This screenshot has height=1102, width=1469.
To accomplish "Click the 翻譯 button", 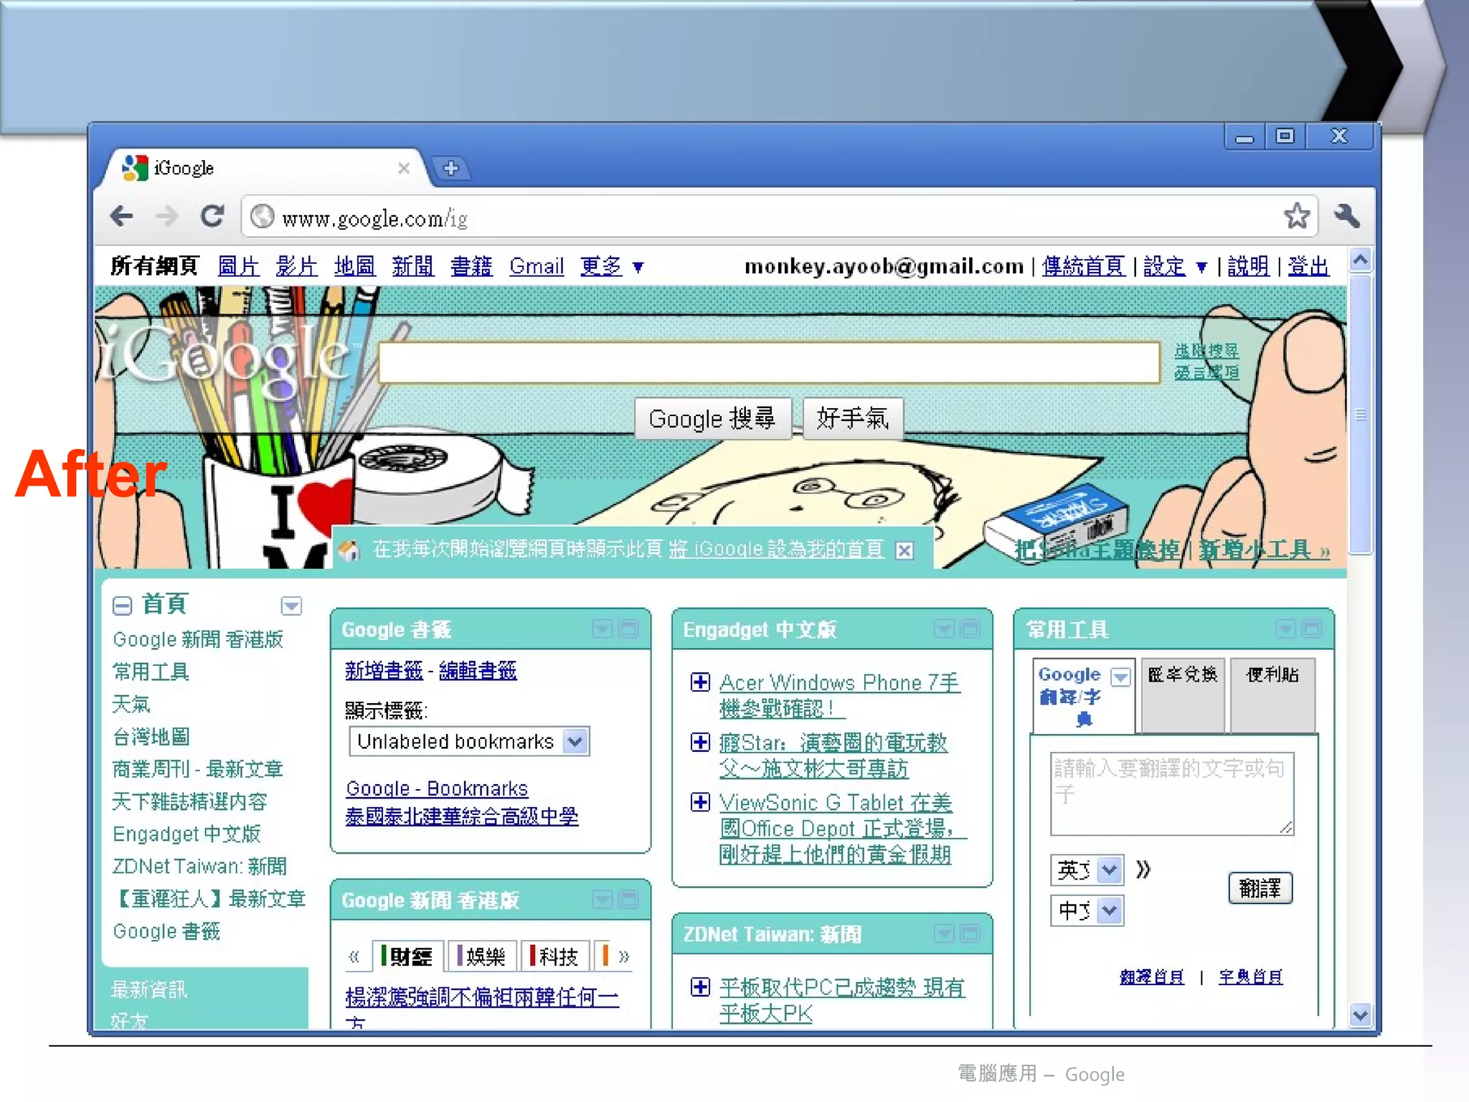I will [x=1260, y=888].
